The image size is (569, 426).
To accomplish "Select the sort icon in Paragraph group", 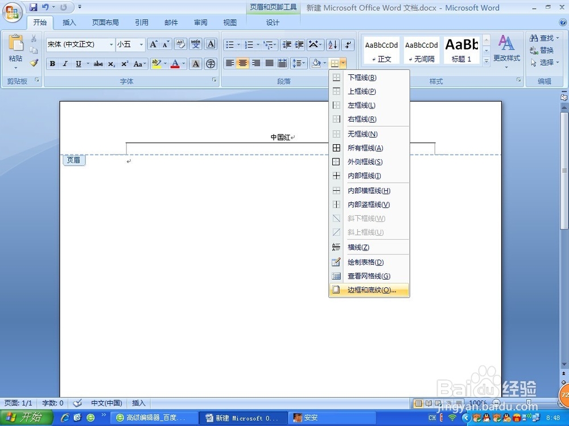I will [332, 44].
